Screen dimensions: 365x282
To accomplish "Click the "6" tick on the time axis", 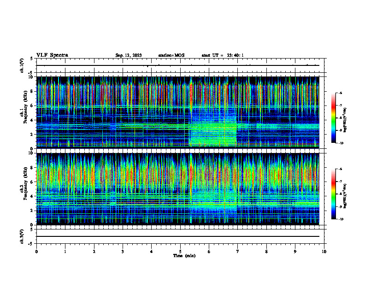I will coord(209,252).
